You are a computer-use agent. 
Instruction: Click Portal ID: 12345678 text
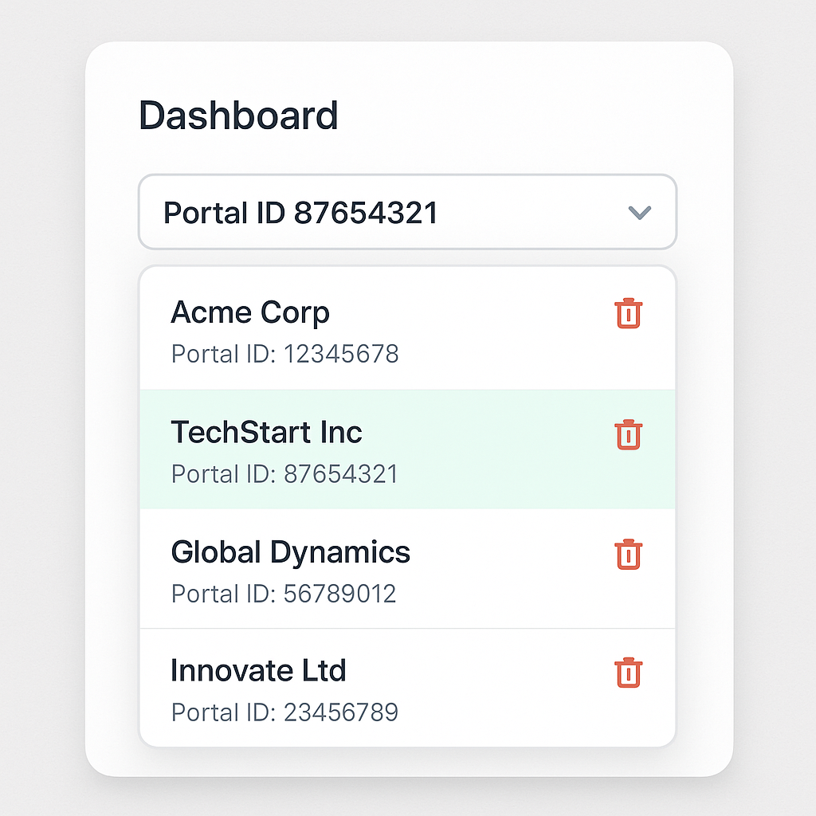click(284, 353)
